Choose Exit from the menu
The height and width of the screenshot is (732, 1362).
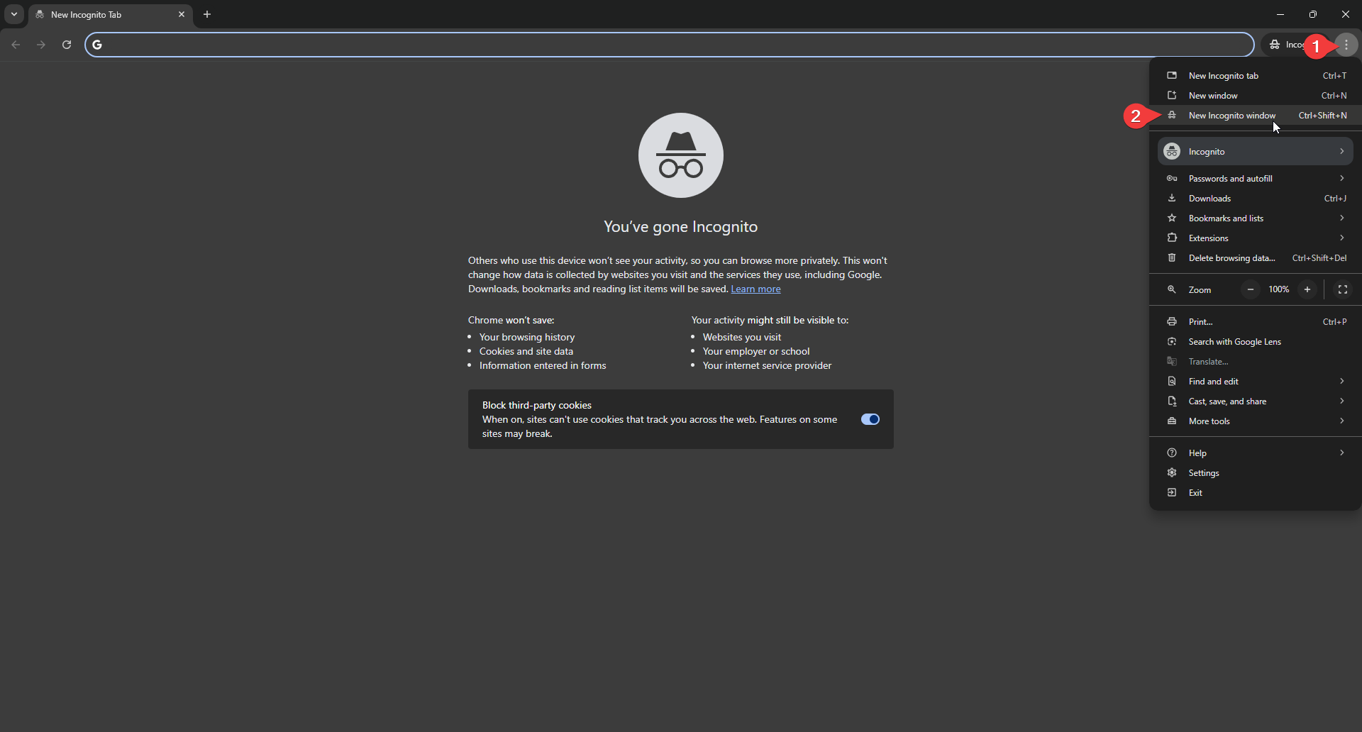pos(1256,493)
